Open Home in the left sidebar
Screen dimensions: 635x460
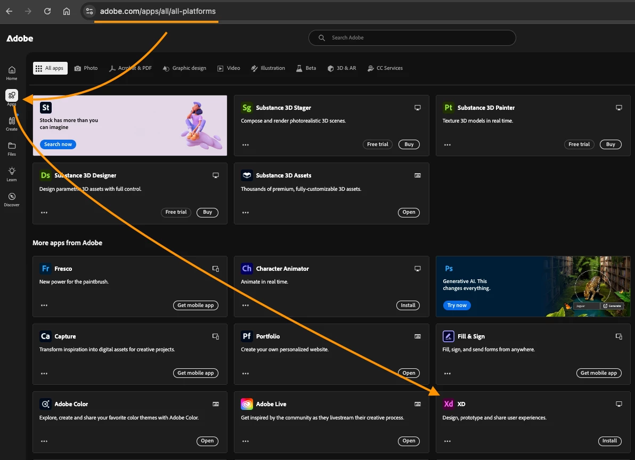[x=12, y=73]
